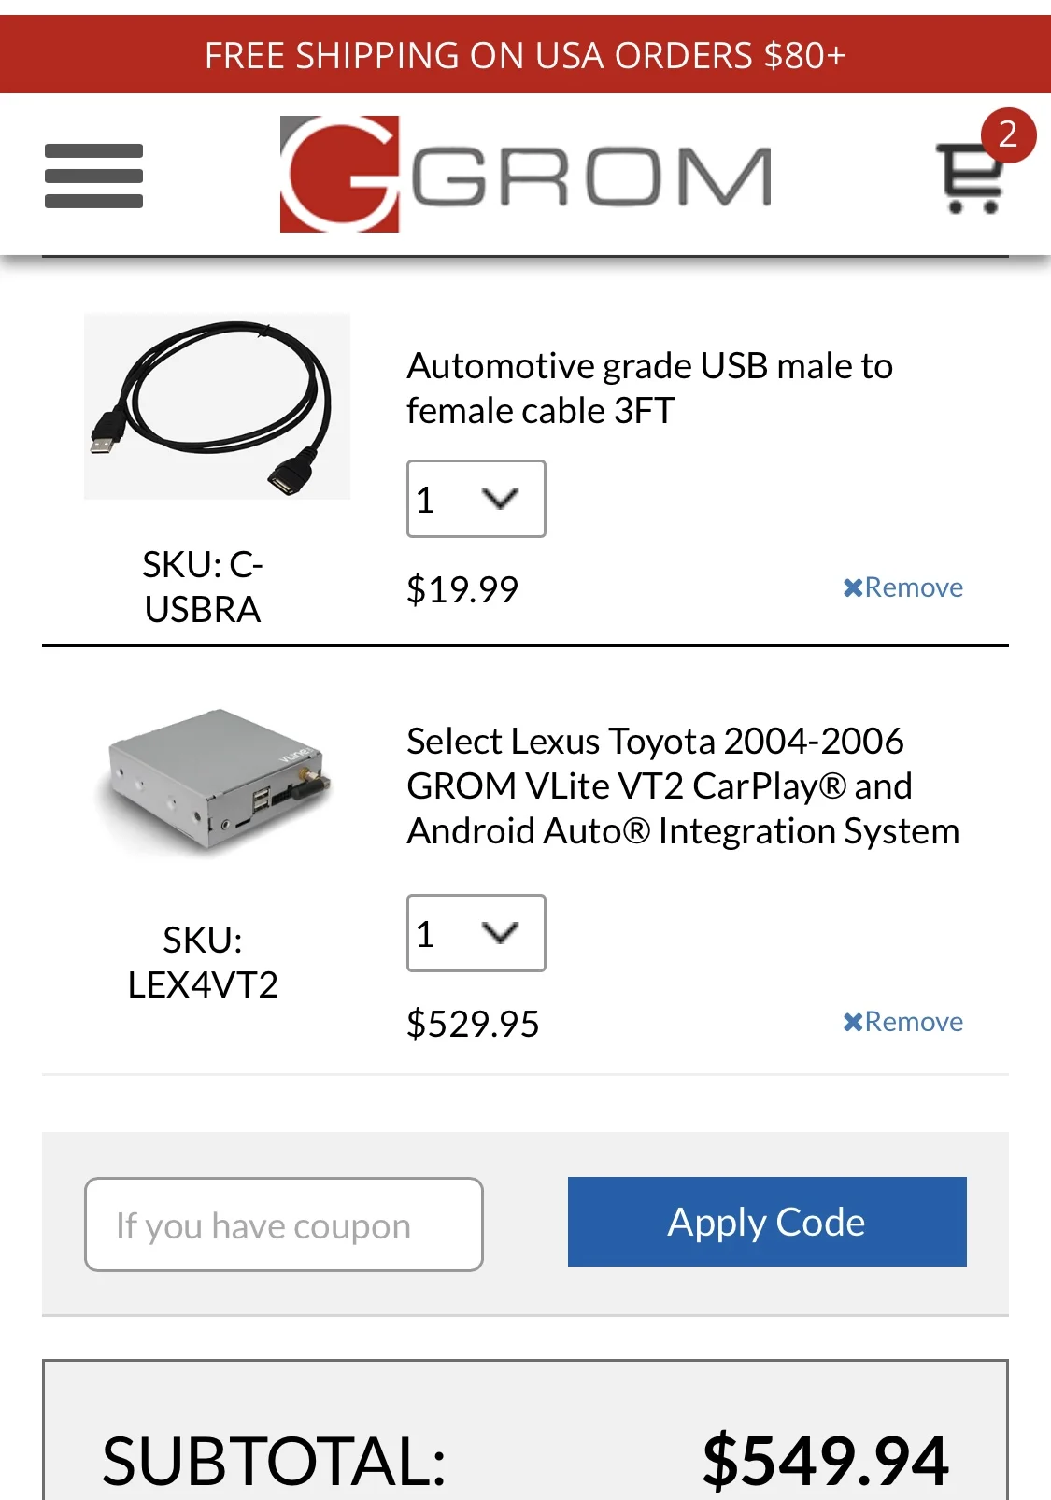Click the GROM logo
This screenshot has width=1051, height=1500.
[525, 175]
